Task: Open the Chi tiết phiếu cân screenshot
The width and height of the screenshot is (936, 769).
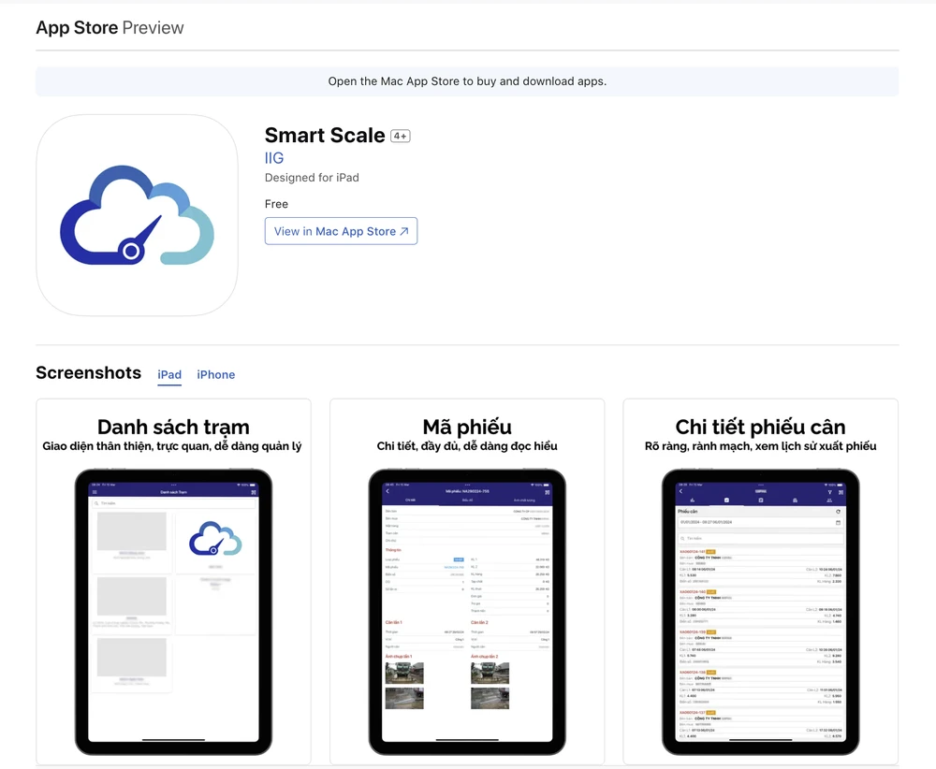Action: 760,582
